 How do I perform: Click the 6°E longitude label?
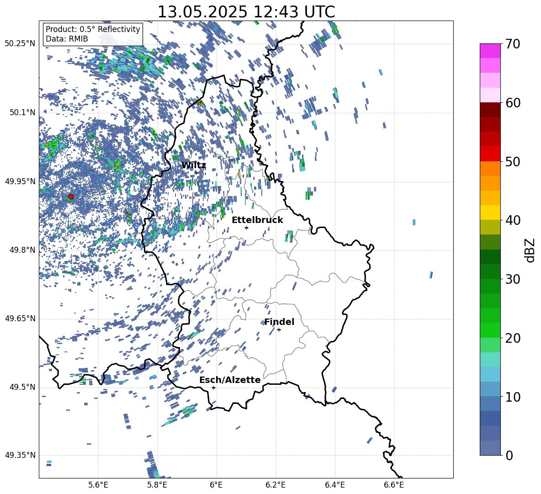(x=216, y=485)
